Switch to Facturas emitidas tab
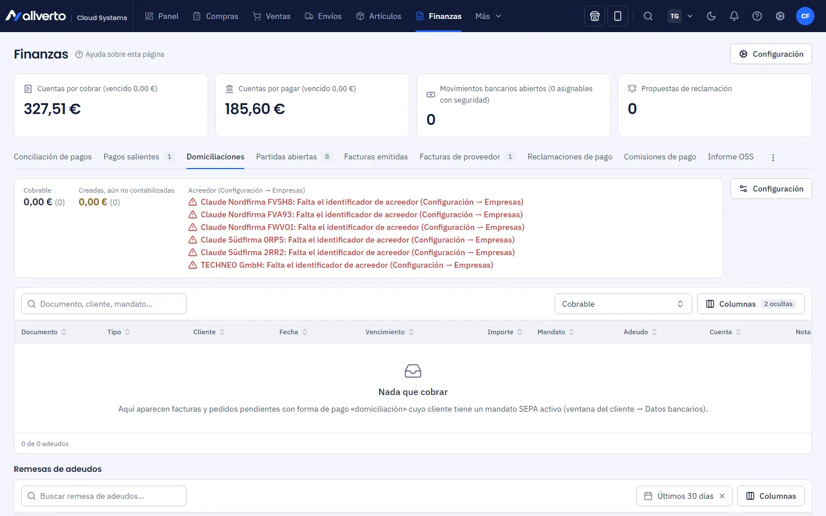 pos(376,157)
